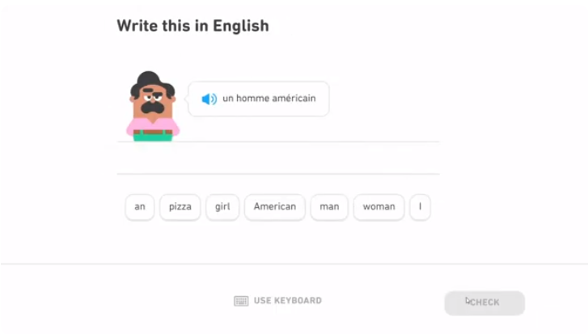Image resolution: width=588 pixels, height=334 pixels.
Task: Pick the "man" word tile
Action: 329,207
